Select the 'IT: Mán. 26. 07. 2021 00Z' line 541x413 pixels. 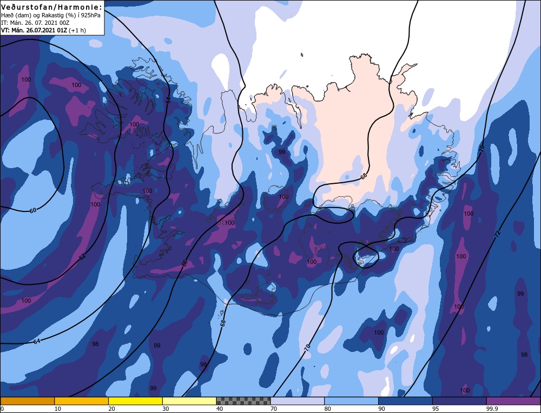pos(35,23)
